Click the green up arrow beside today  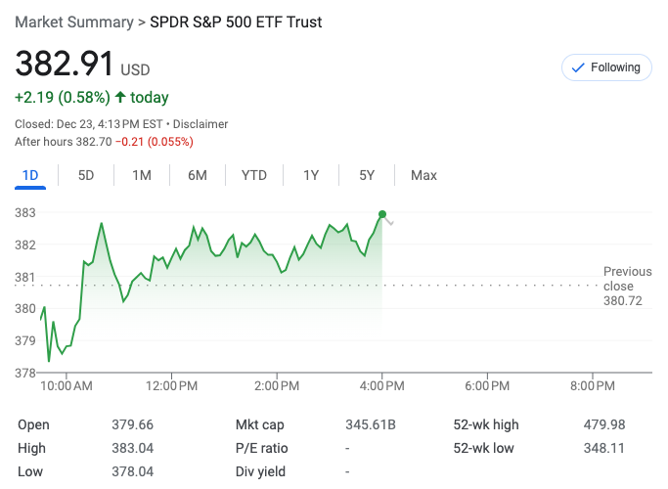[120, 98]
